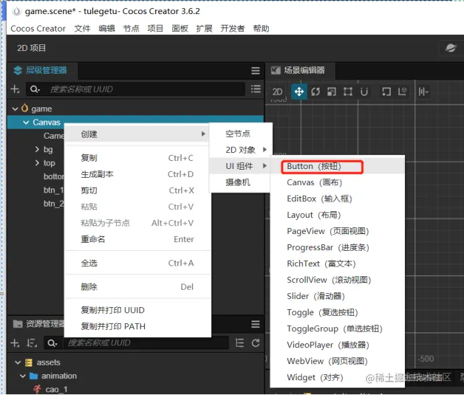Create EditBox (输入框) component

coord(337,199)
